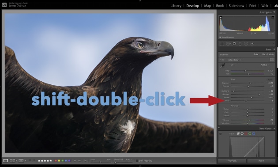Open the As Shot white balance dropdown

tap(264, 65)
